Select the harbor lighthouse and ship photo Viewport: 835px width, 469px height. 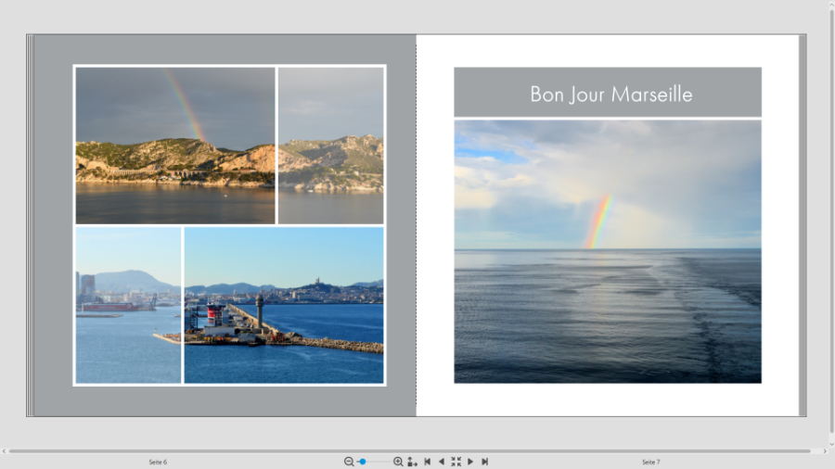[x=283, y=305]
